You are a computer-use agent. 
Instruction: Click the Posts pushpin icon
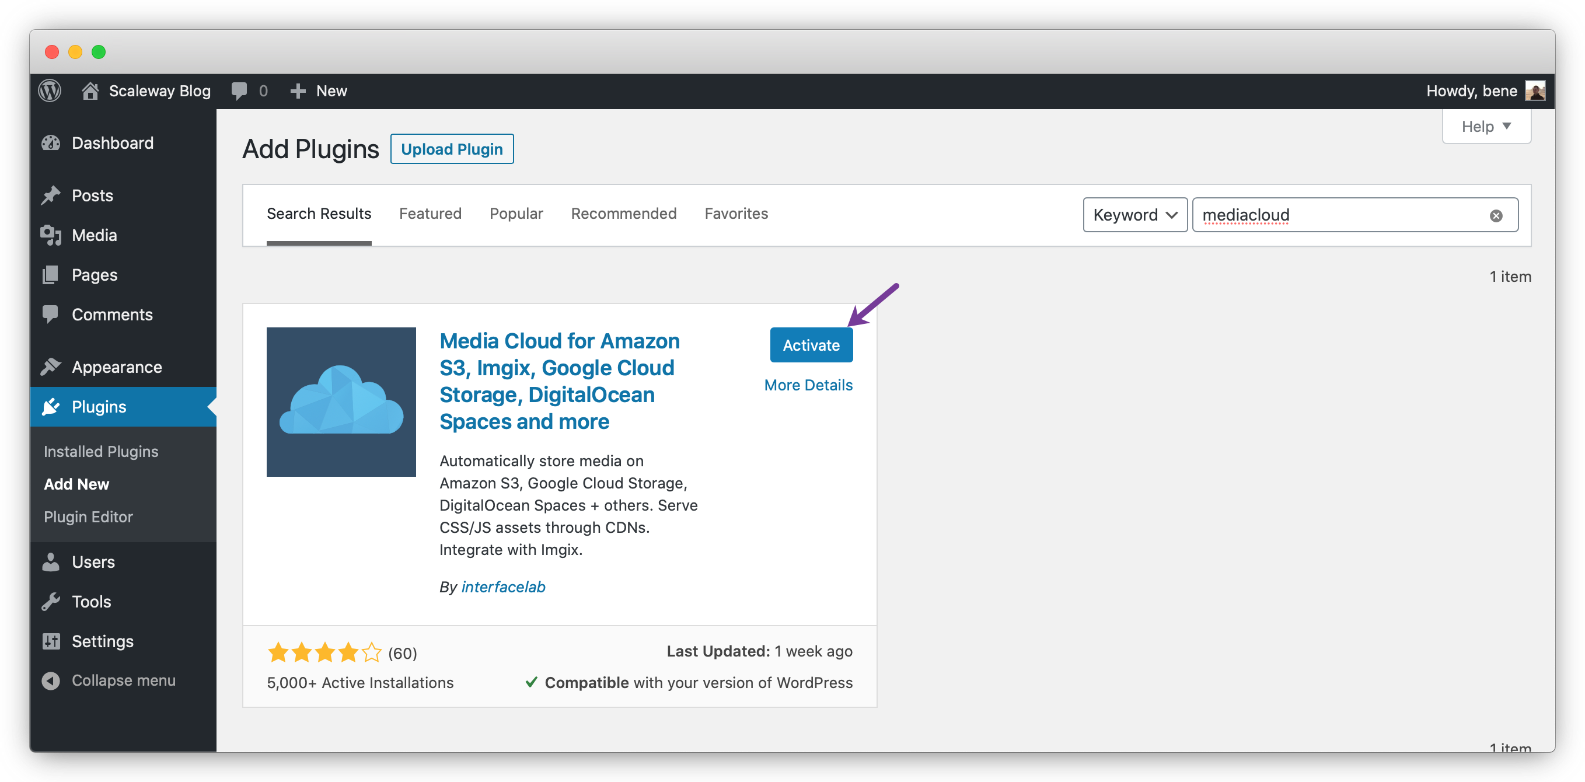point(51,195)
